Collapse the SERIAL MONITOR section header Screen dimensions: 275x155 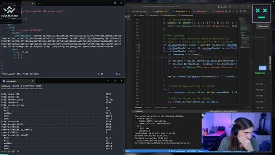[223, 111]
